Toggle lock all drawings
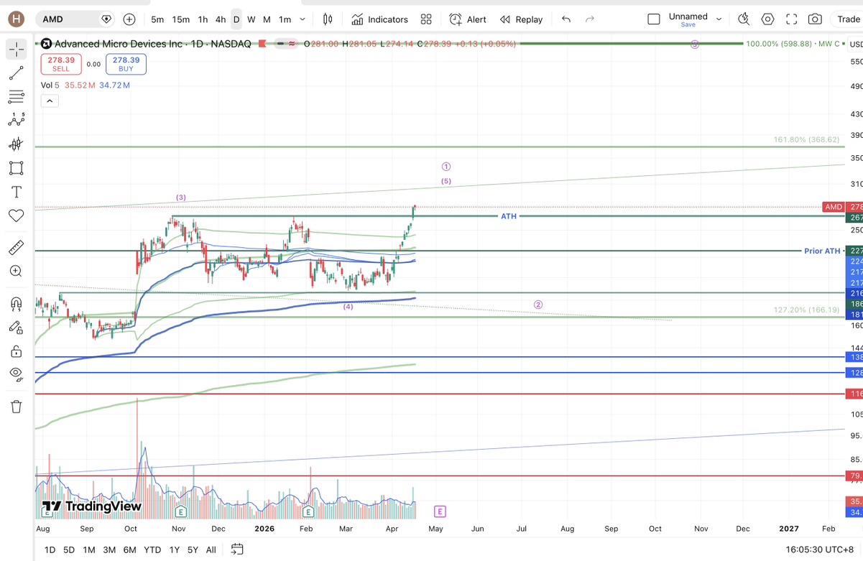 16,351
